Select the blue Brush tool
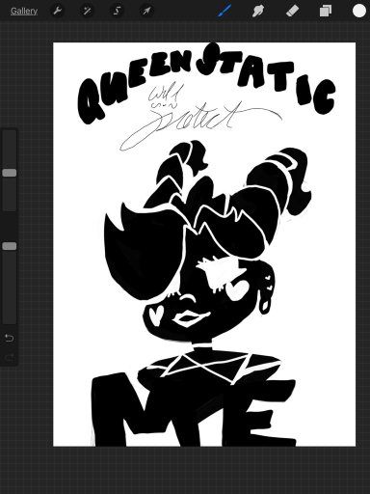The height and width of the screenshot is (494, 370). point(225,11)
